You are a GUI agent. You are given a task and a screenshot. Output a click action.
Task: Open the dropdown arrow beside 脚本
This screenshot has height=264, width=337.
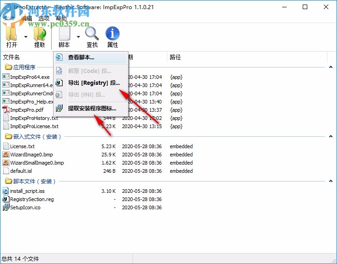79,37
